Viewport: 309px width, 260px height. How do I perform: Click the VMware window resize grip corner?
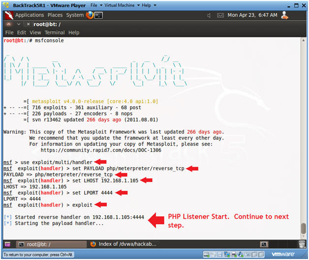305,255
